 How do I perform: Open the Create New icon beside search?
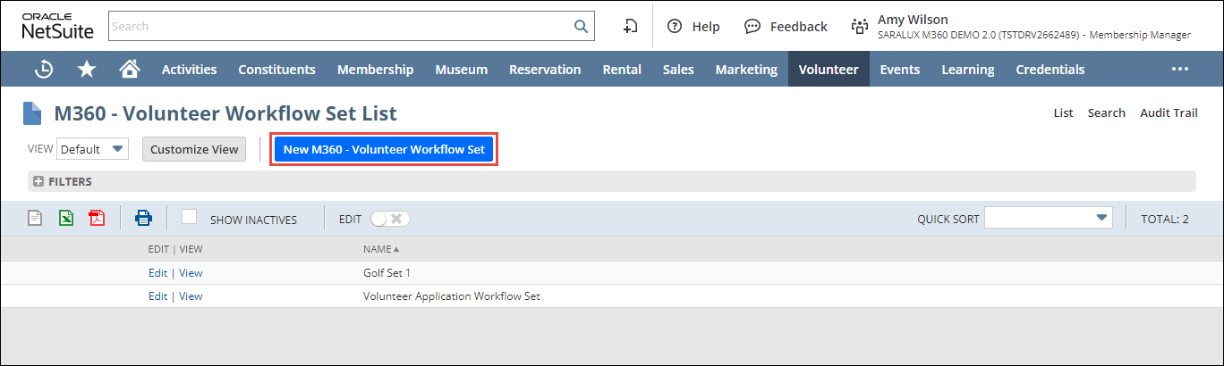(x=630, y=26)
